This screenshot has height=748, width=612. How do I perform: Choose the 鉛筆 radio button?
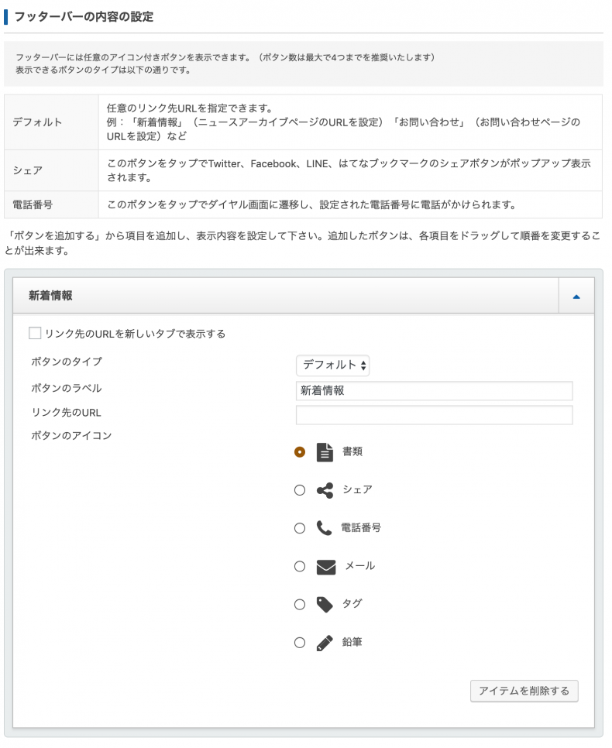pos(300,643)
